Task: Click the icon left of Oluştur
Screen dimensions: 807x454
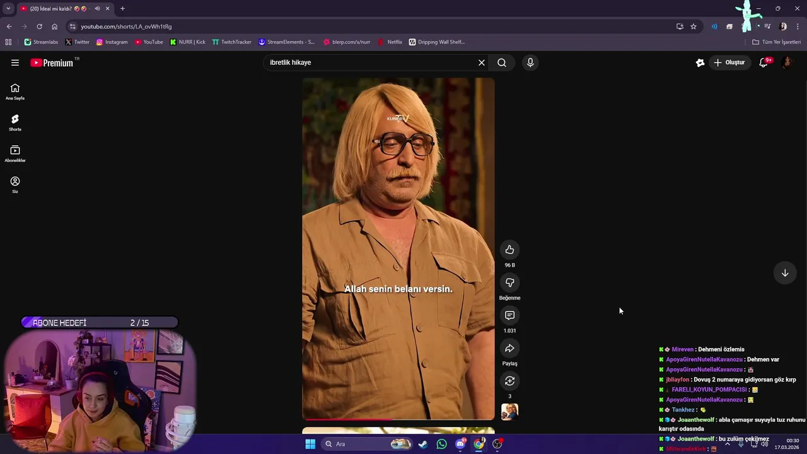Action: pos(700,62)
